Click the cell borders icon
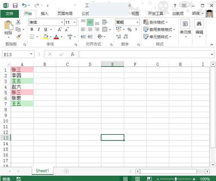The image size is (216, 181). [x=32, y=37]
